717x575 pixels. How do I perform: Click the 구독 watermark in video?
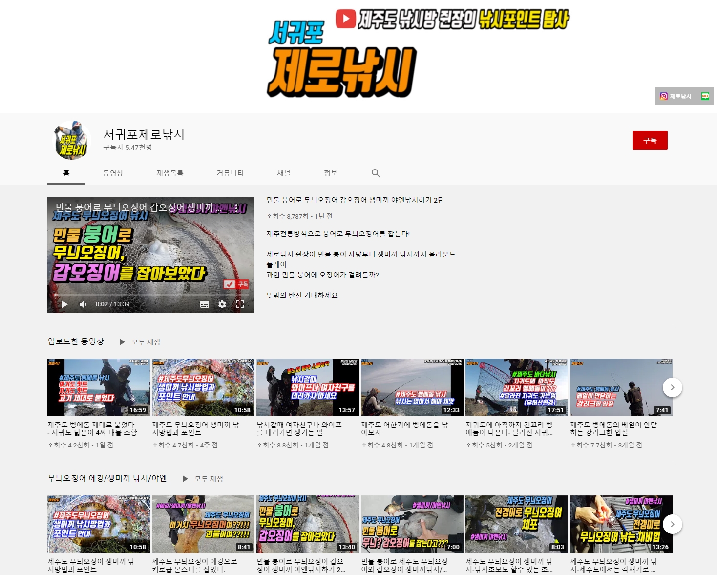tap(236, 284)
